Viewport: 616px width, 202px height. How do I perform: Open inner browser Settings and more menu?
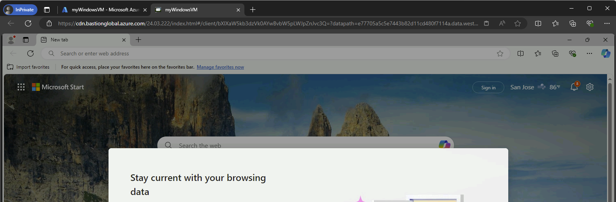[589, 53]
